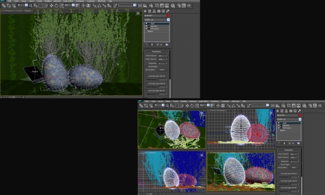Open Help menu in lower window
Screen dimensions: 325x195
point(244,101)
